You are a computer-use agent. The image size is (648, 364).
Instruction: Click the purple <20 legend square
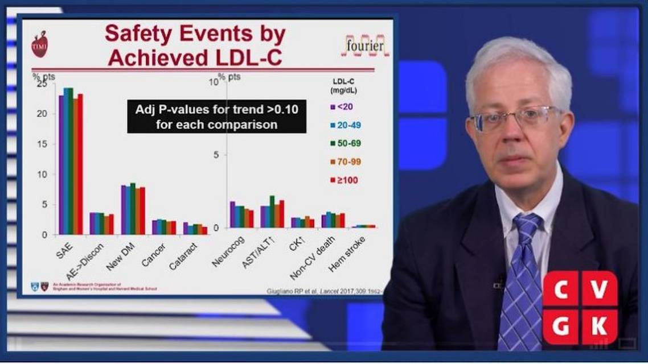click(x=331, y=106)
